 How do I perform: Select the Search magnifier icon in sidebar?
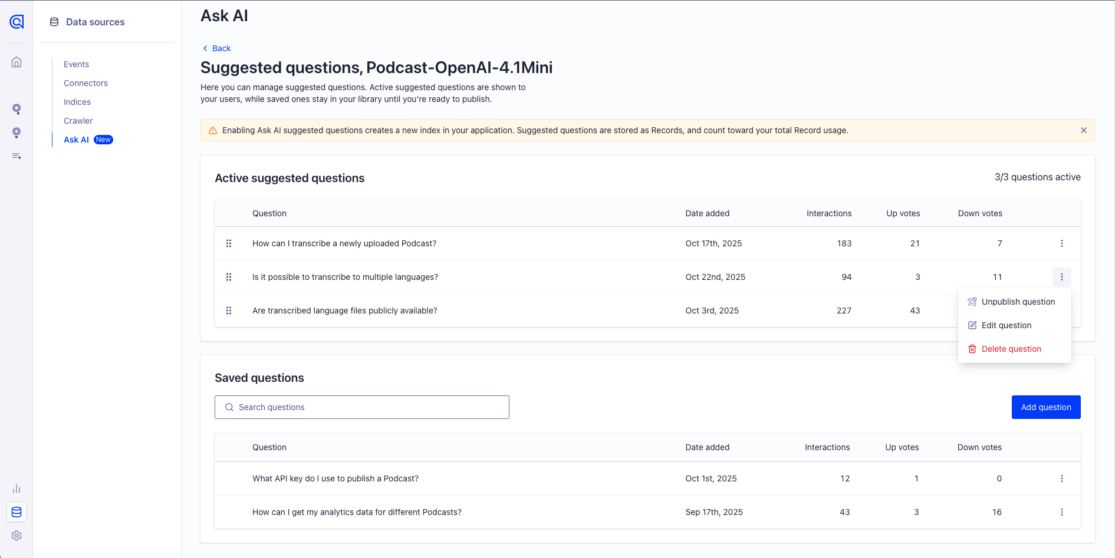17,109
